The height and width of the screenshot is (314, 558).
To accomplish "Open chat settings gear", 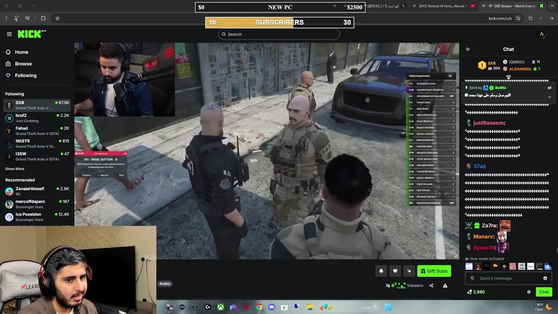I will click(529, 292).
